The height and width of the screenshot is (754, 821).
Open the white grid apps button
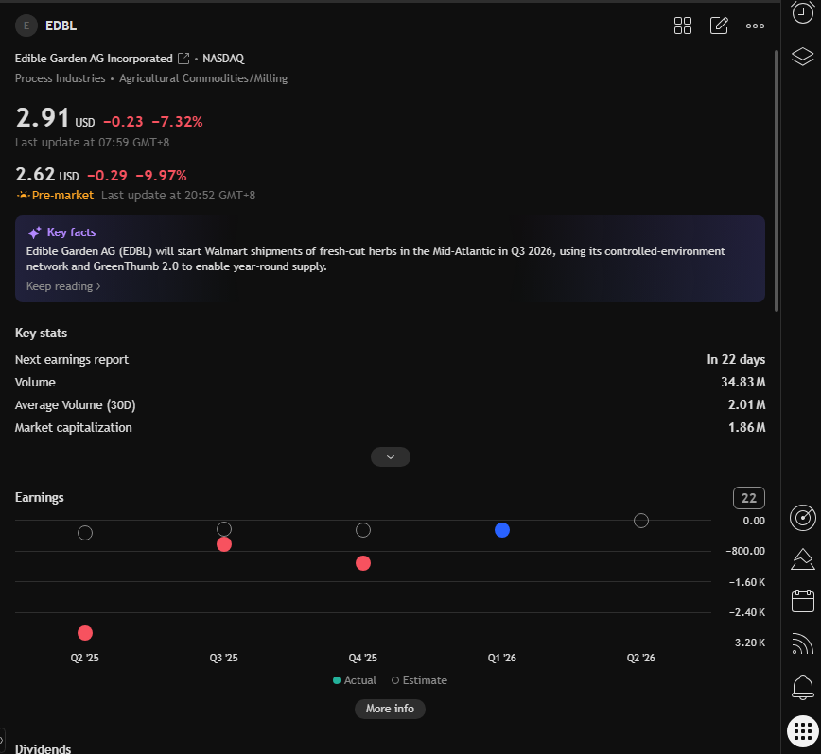point(803,730)
